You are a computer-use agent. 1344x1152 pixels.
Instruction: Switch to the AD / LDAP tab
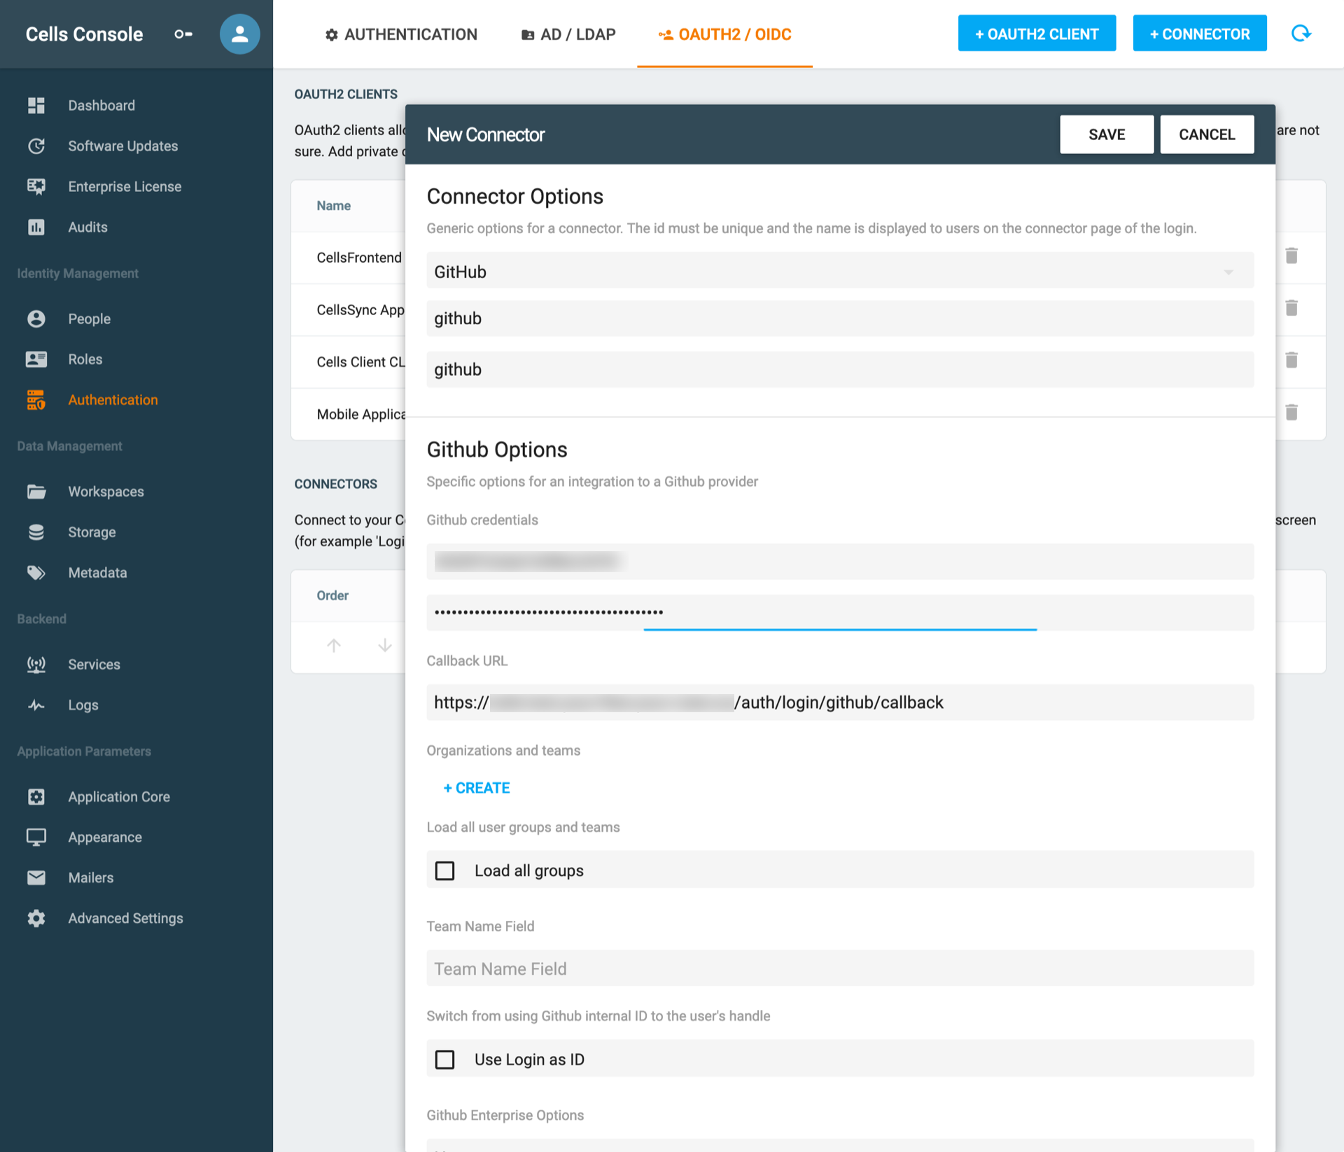[568, 34]
